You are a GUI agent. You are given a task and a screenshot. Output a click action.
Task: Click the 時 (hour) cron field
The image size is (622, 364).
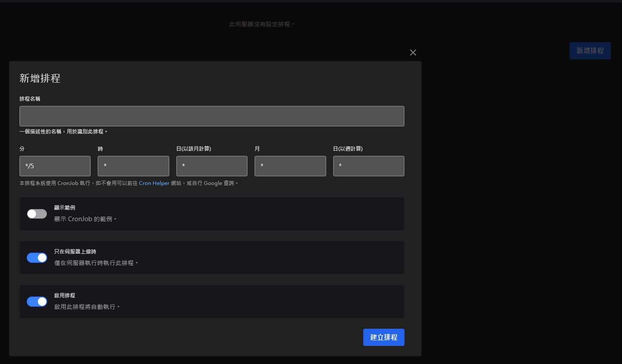133,166
